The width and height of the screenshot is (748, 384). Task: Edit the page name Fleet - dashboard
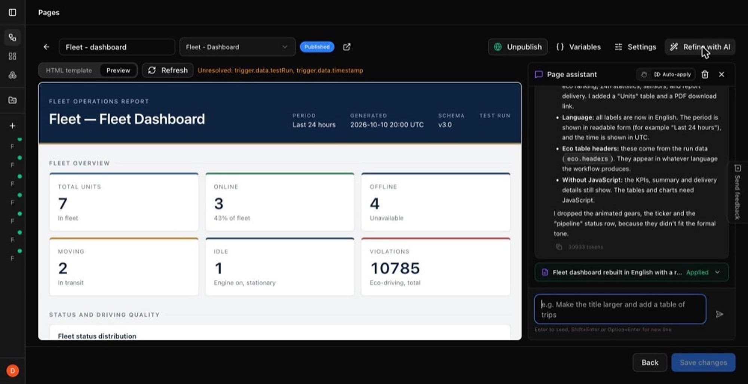click(x=117, y=47)
